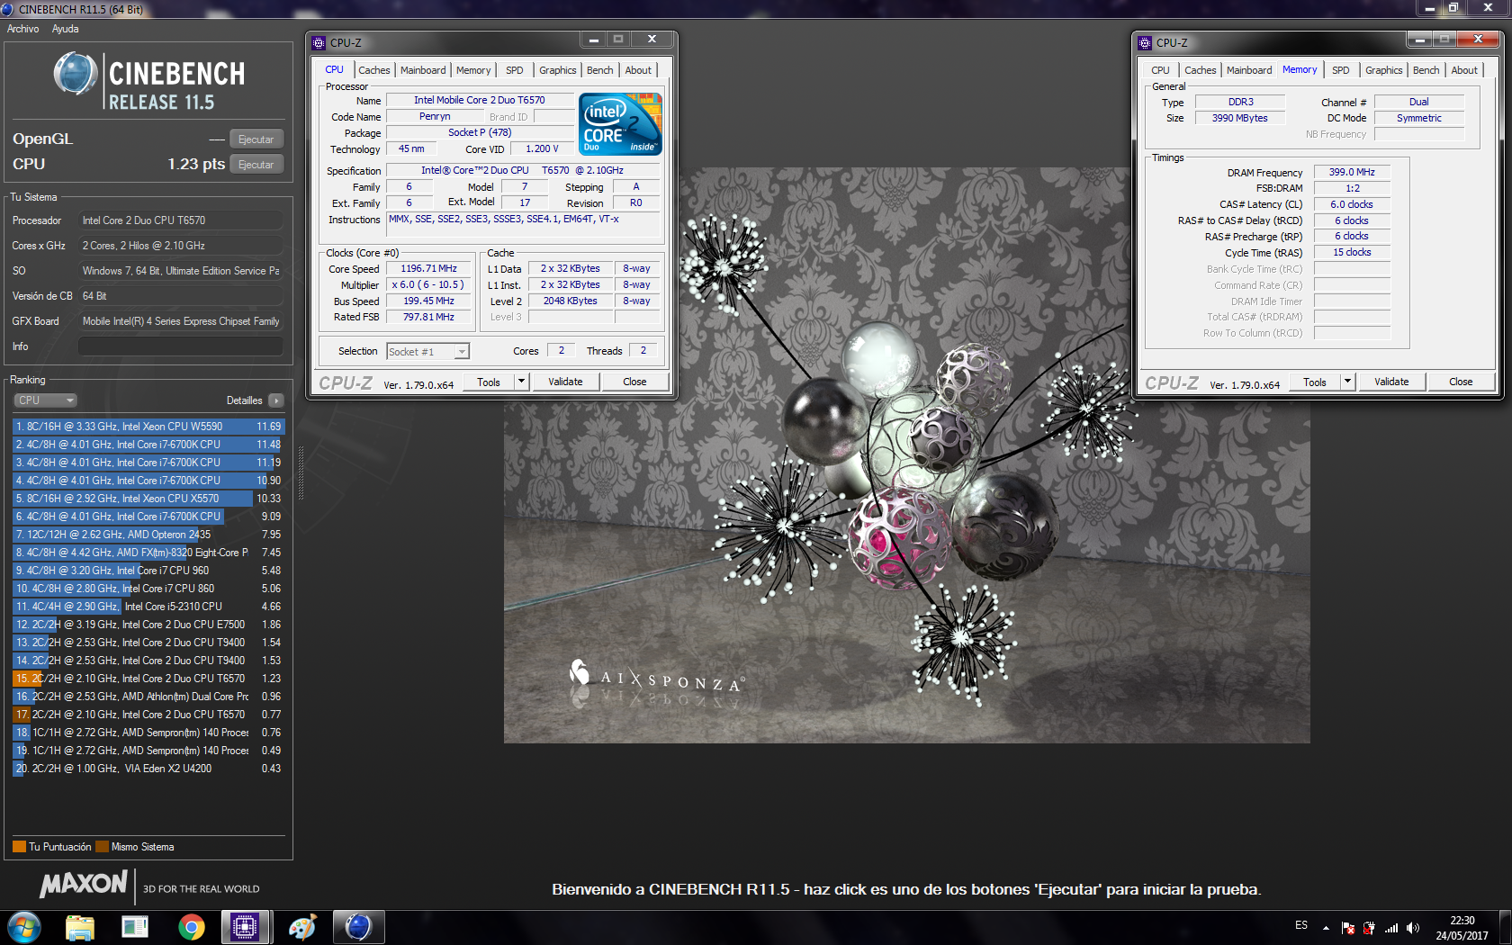
Task: Click Tools button in left CPU-Z
Action: click(x=489, y=382)
